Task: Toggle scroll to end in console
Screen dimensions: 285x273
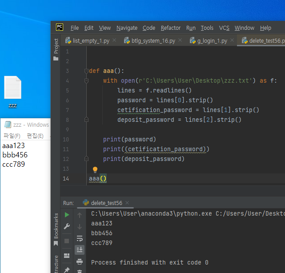Action: point(80,250)
